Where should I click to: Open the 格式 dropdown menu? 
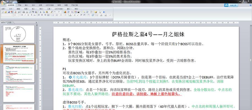(x=42, y=9)
